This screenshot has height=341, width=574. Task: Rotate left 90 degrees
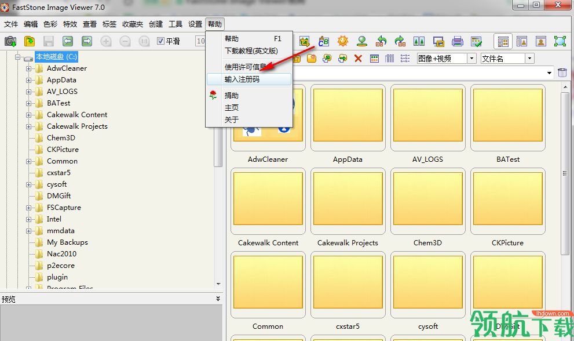(x=381, y=41)
